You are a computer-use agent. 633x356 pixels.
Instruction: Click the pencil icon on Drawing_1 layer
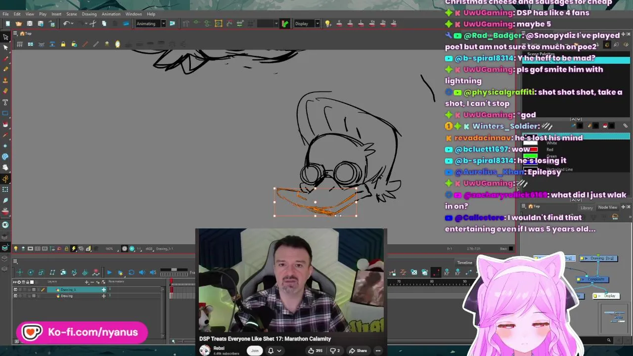(x=43, y=289)
